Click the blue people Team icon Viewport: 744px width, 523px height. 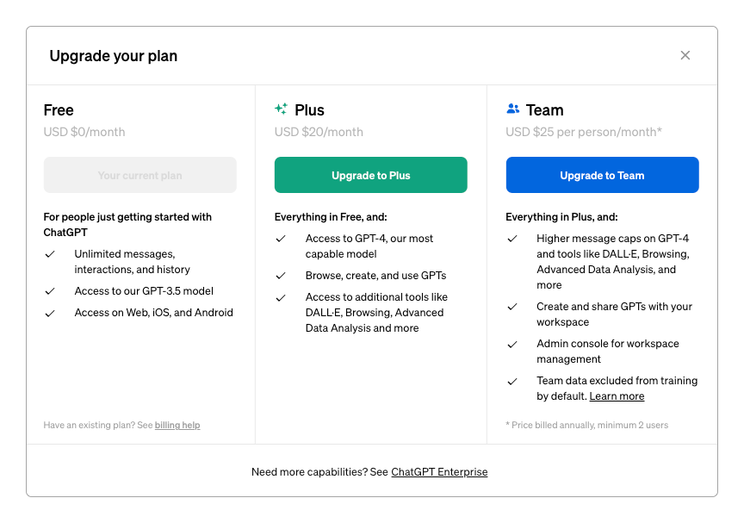coord(512,109)
